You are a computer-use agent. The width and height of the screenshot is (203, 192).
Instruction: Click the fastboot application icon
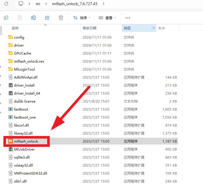click(11, 109)
